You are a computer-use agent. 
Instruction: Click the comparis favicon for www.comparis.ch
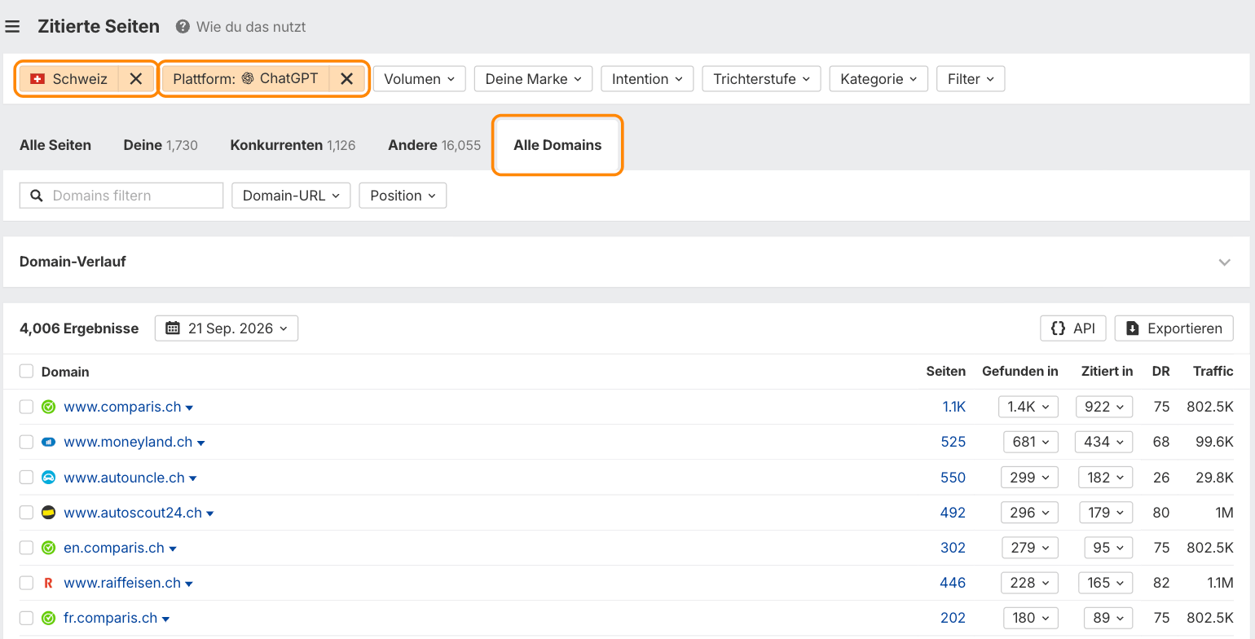coord(48,407)
